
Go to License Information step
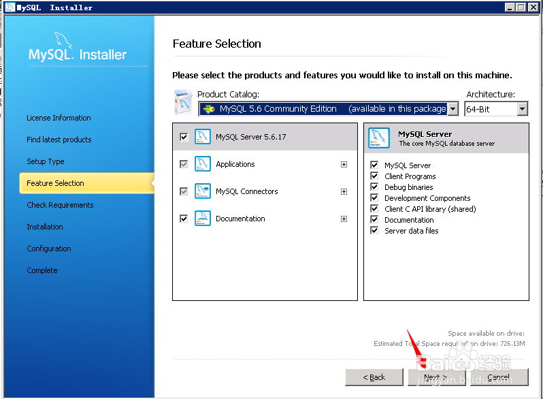click(x=59, y=118)
